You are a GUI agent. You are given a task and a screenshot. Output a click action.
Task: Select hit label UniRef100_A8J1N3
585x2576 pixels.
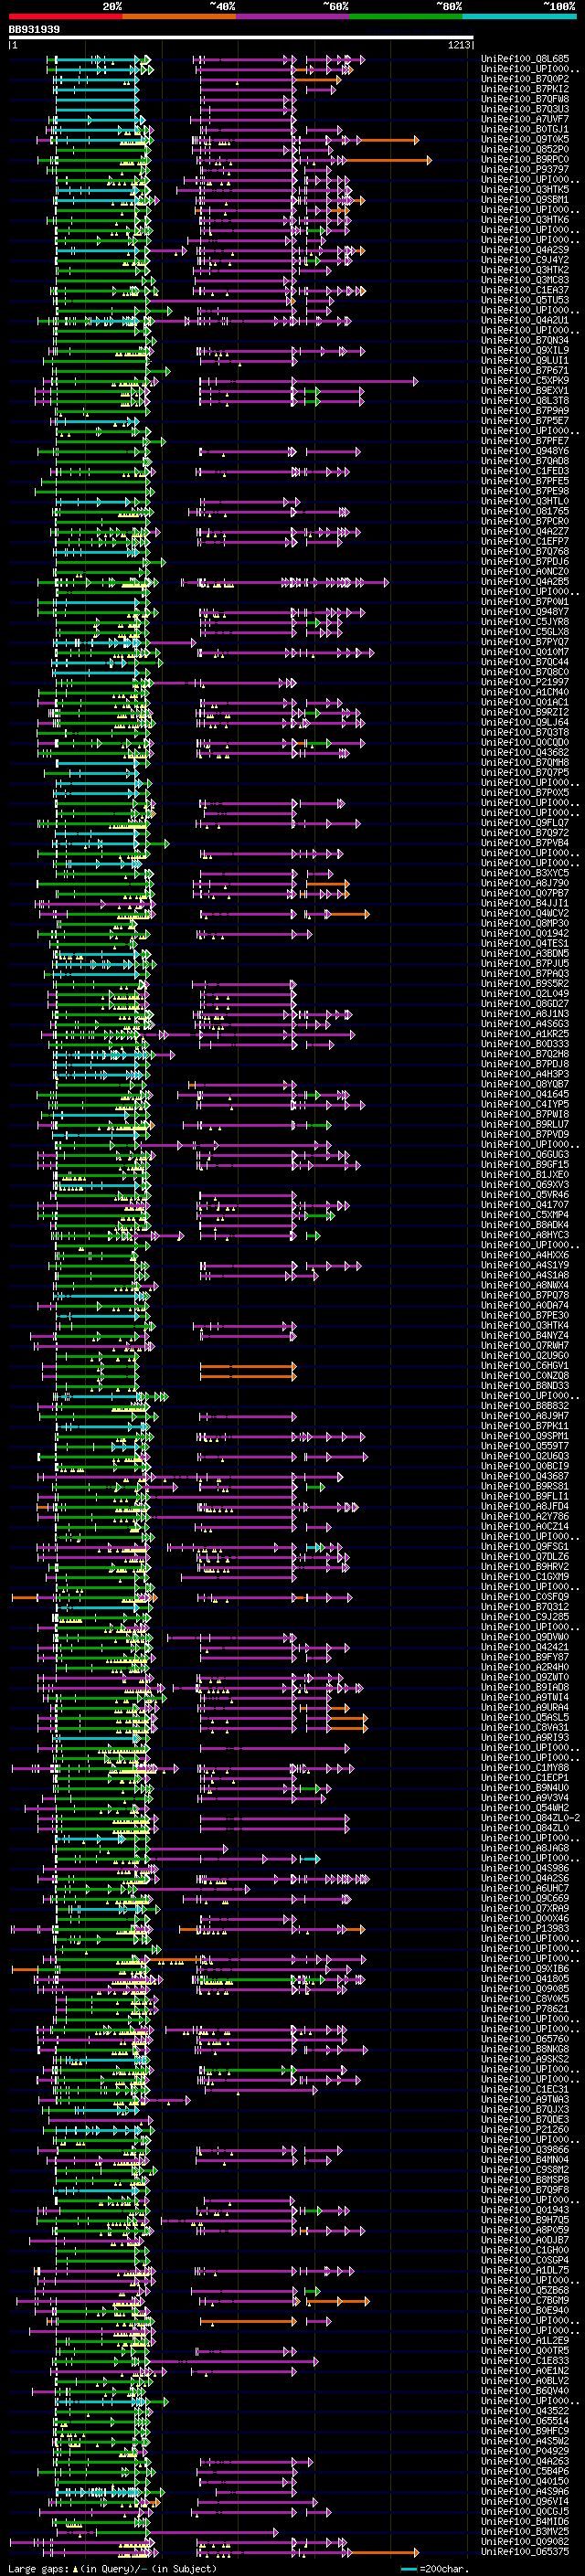click(x=525, y=1013)
